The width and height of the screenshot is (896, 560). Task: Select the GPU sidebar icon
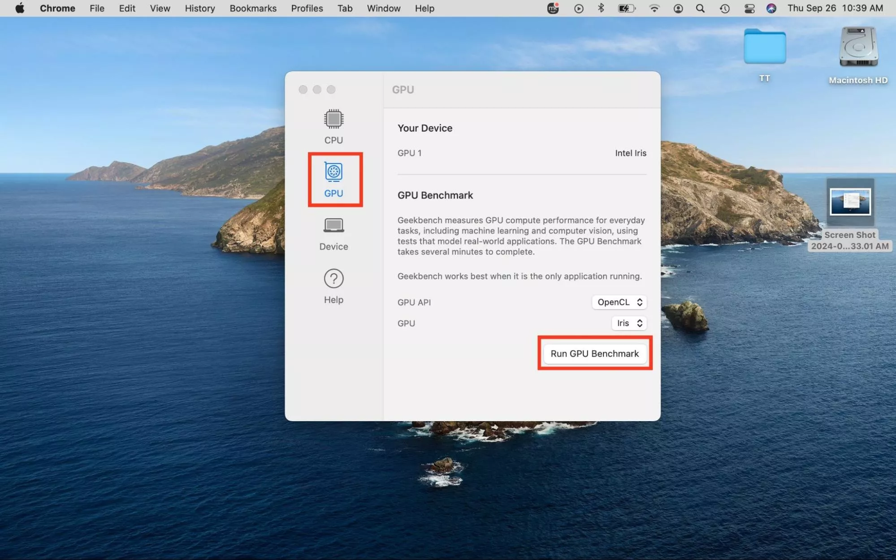tap(333, 179)
